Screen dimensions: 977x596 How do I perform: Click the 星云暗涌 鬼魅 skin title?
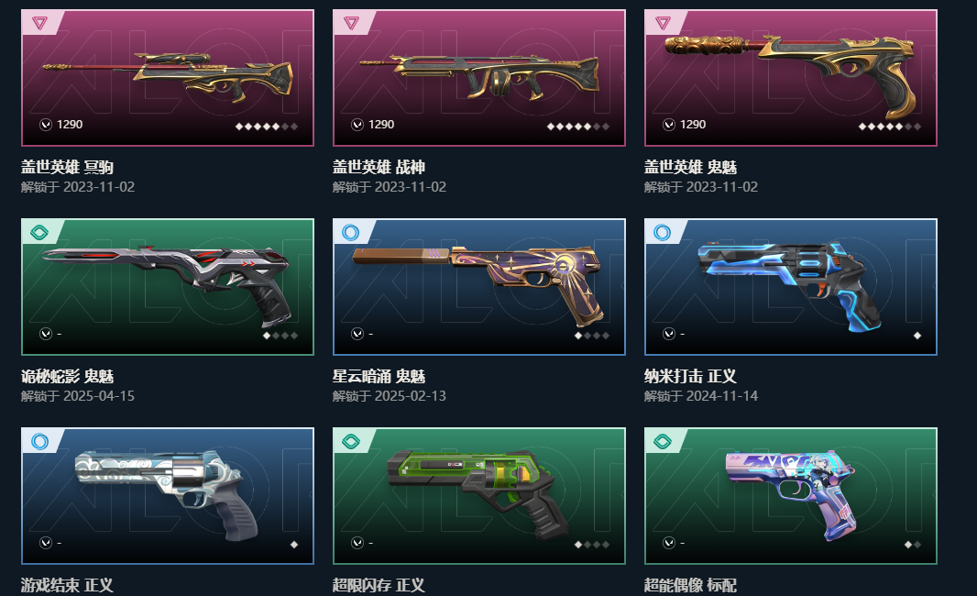click(379, 377)
